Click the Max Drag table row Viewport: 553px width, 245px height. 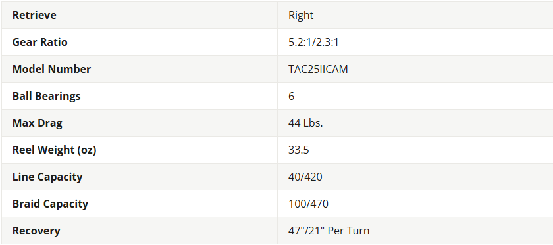point(277,123)
